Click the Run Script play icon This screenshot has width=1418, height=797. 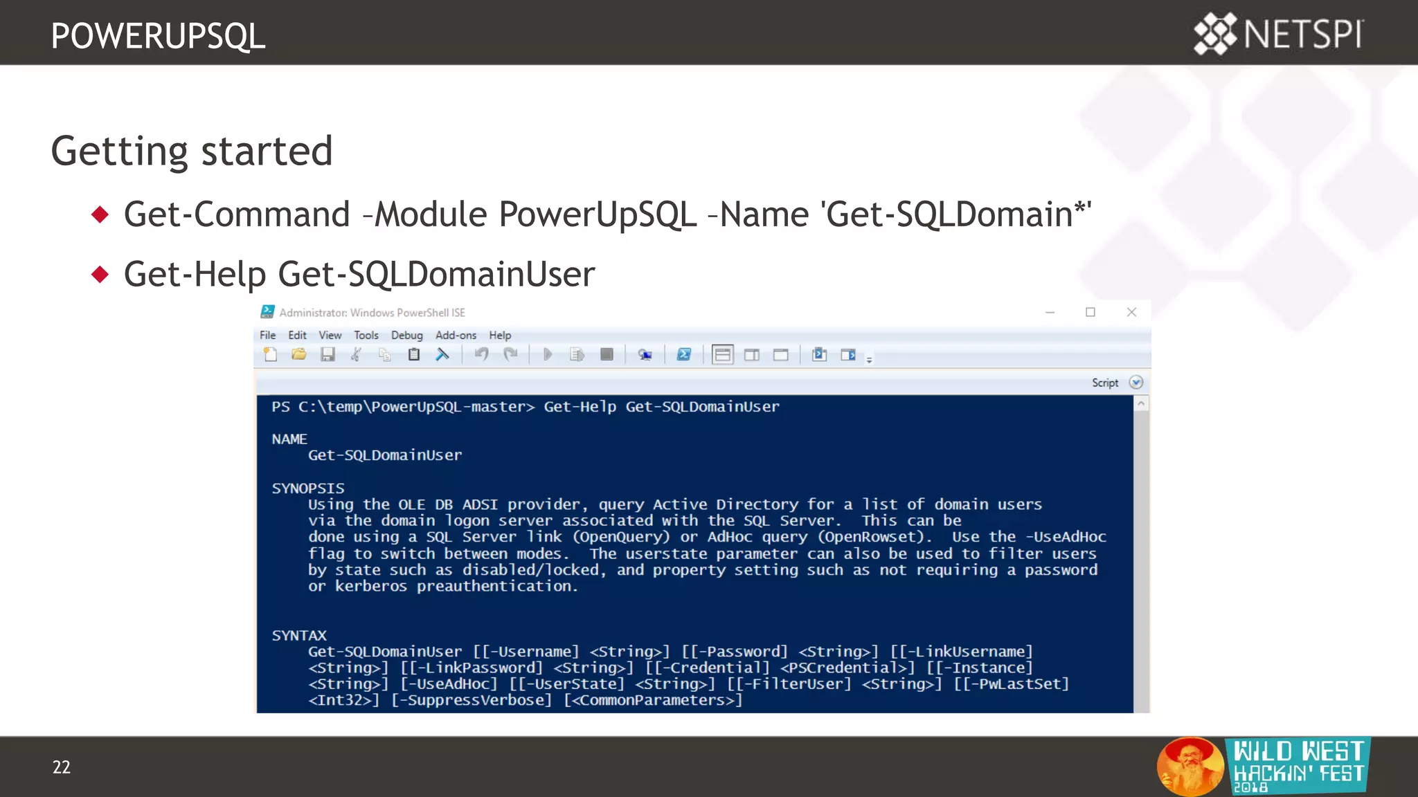548,355
